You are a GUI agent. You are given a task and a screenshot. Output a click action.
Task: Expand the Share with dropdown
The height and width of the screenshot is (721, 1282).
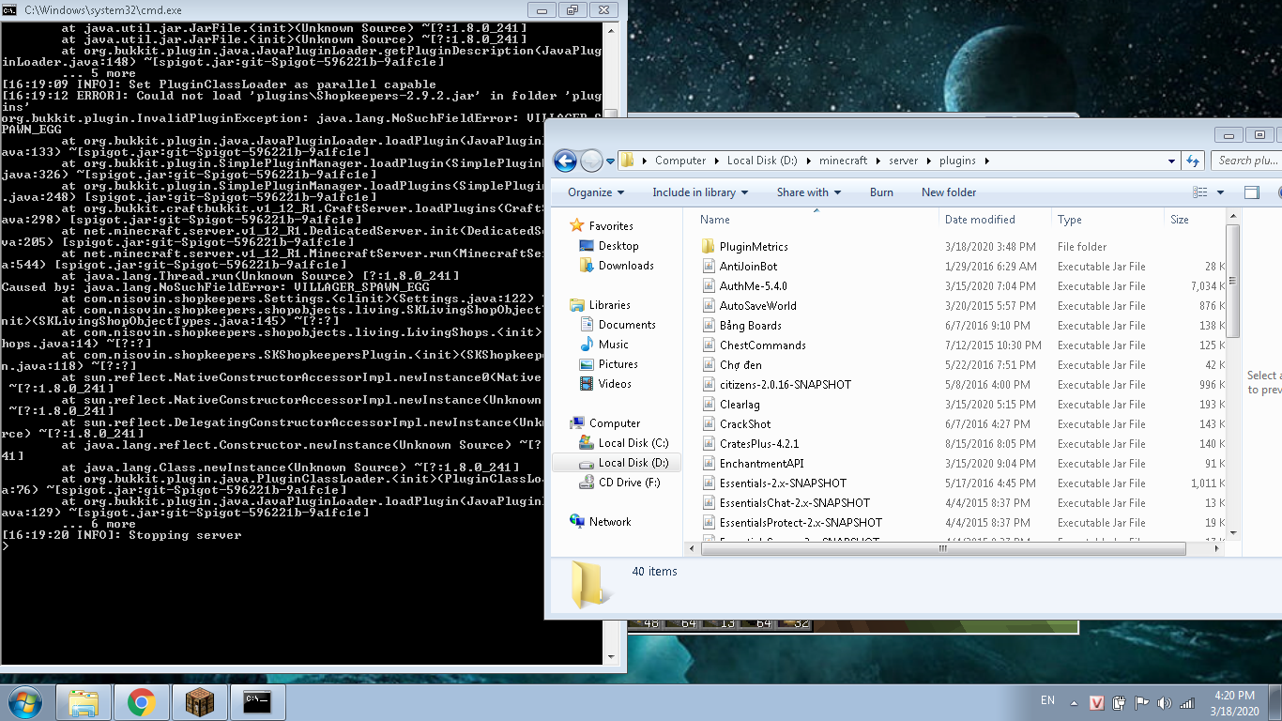(809, 192)
